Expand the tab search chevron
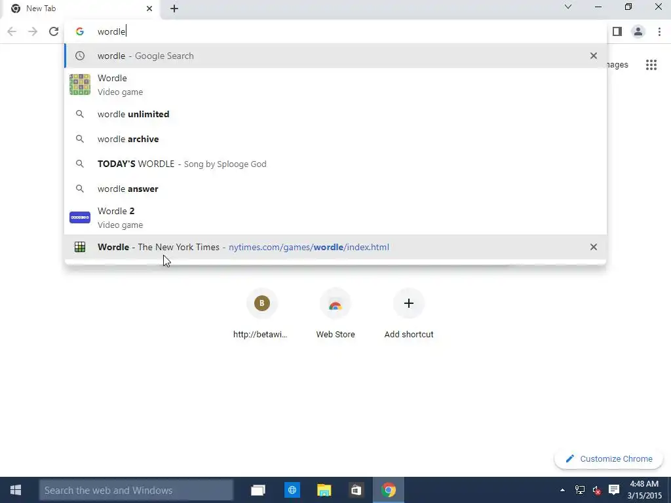Screen dimensions: 671x503 [x=568, y=7]
